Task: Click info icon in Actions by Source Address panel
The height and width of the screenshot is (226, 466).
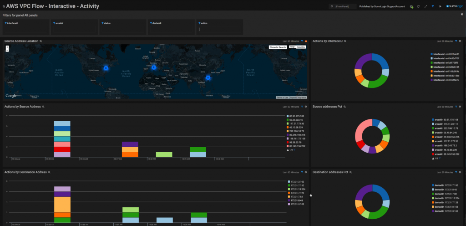Action: coord(306,107)
